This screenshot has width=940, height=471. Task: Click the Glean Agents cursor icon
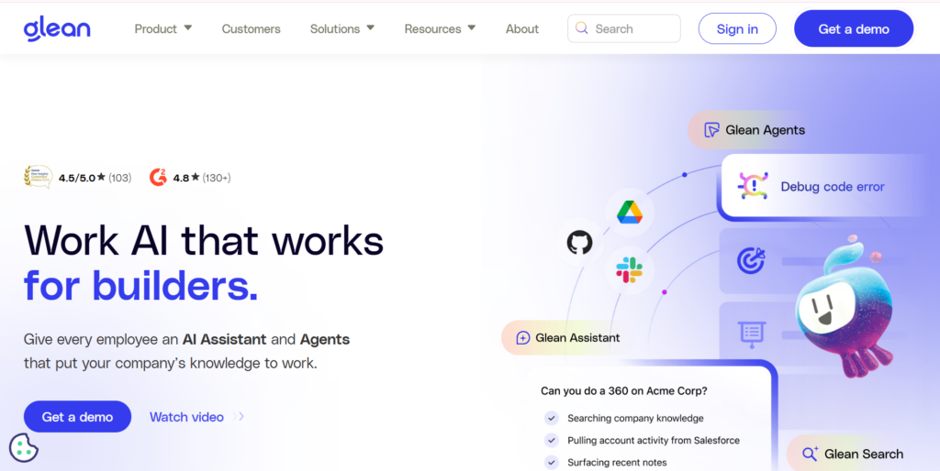711,130
